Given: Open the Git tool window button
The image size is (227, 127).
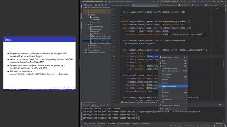Looking at the screenshot, I should click(86, 123).
